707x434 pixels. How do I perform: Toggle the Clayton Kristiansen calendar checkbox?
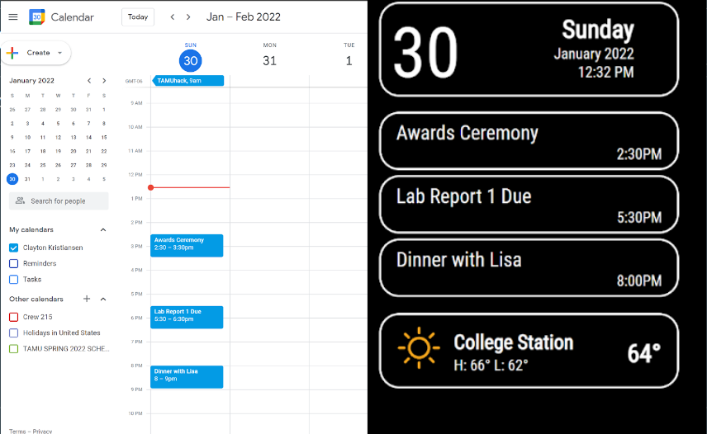coord(13,248)
